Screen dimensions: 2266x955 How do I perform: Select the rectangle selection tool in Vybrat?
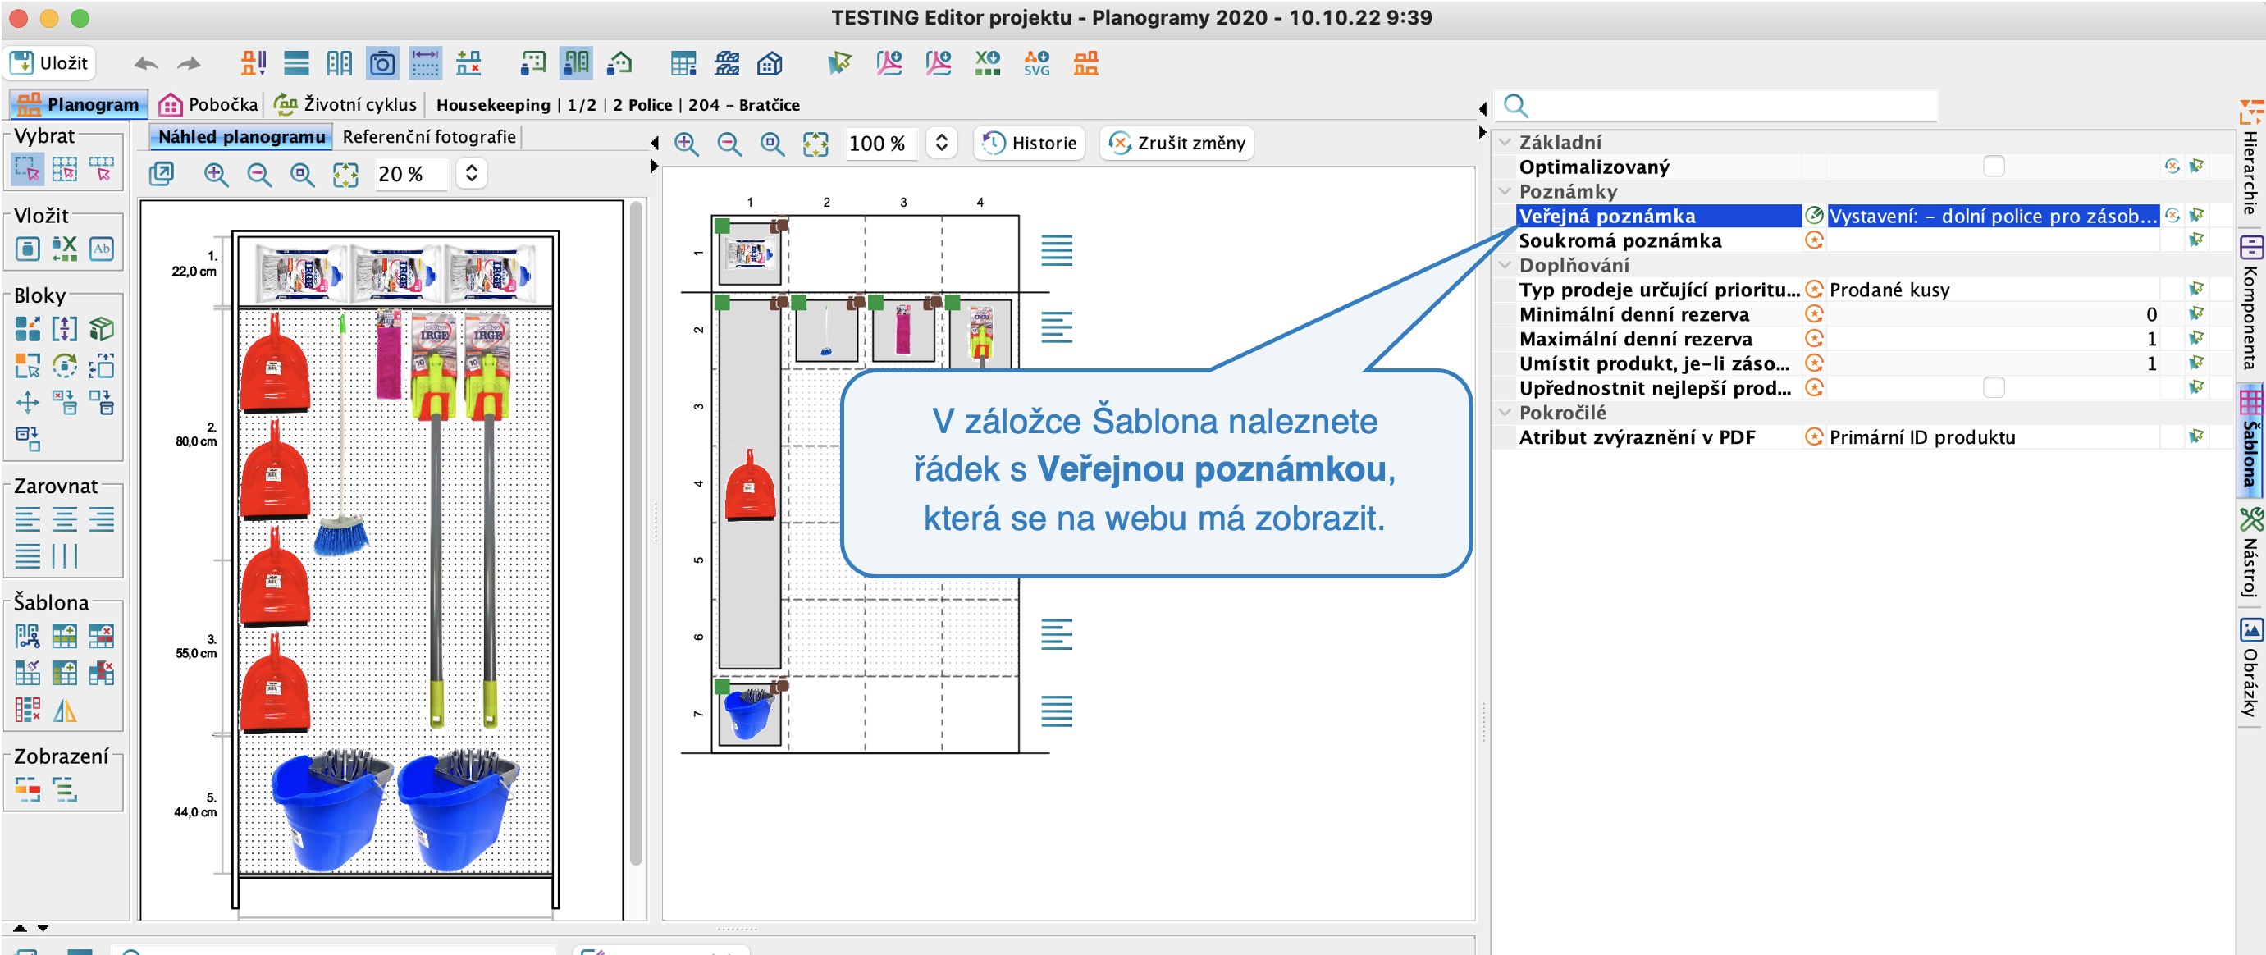(x=27, y=169)
